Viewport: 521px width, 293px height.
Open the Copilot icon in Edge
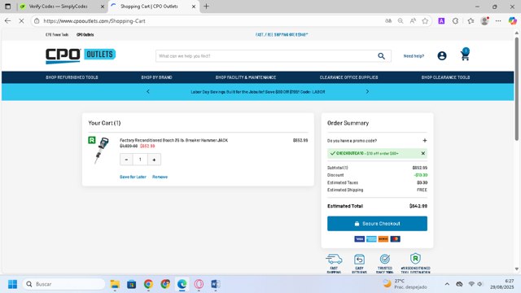512,21
